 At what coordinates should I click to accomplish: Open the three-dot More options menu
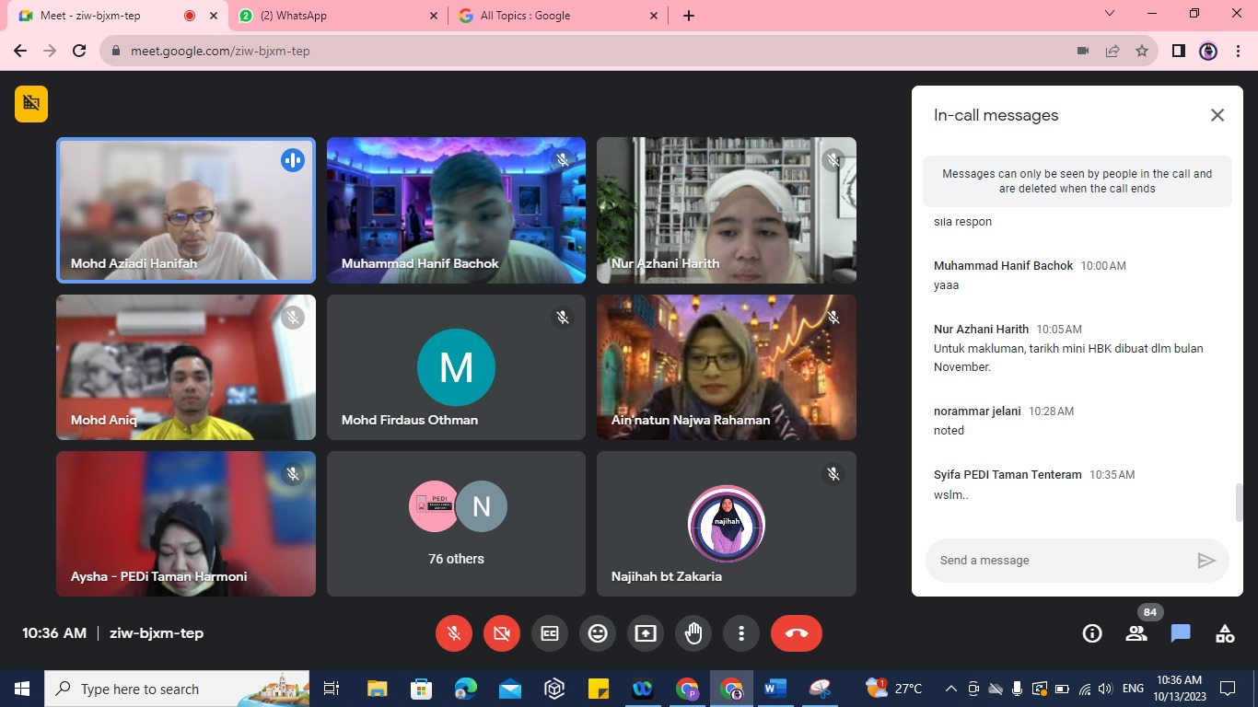[x=741, y=633]
